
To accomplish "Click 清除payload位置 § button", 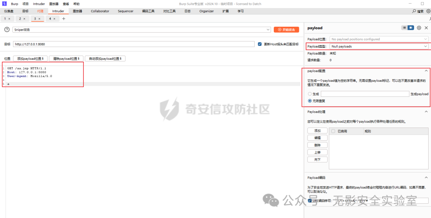I will pyautogui.click(x=66, y=59).
